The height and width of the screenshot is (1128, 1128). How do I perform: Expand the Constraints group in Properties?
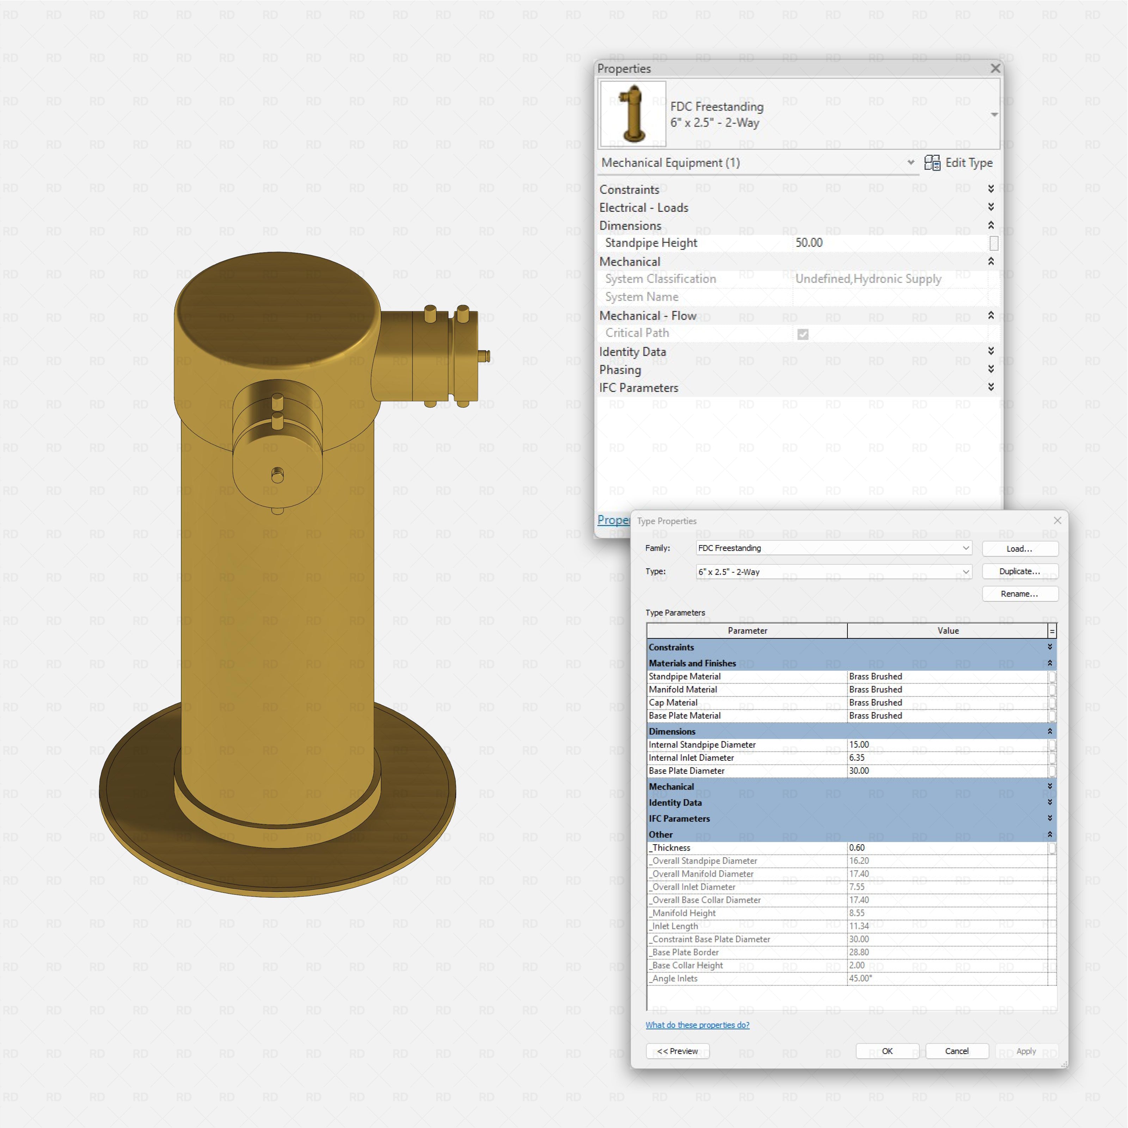(991, 189)
